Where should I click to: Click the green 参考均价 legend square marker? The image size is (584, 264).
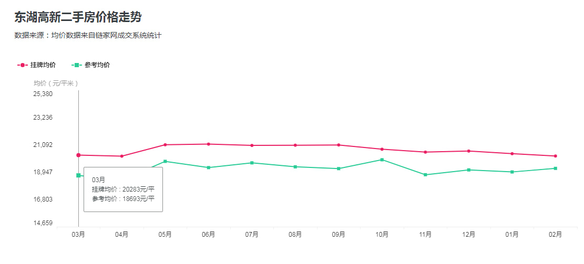click(x=77, y=65)
